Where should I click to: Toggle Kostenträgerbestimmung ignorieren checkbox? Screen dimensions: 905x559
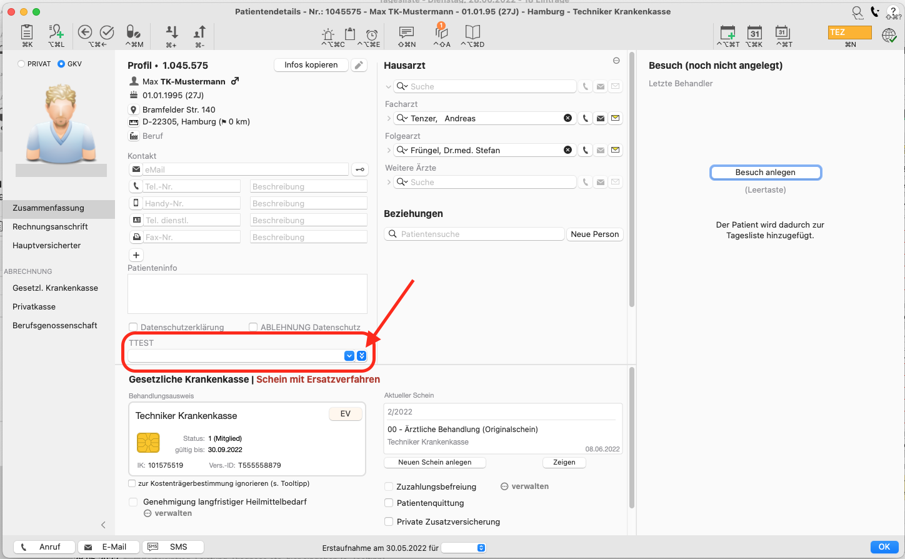pos(132,483)
